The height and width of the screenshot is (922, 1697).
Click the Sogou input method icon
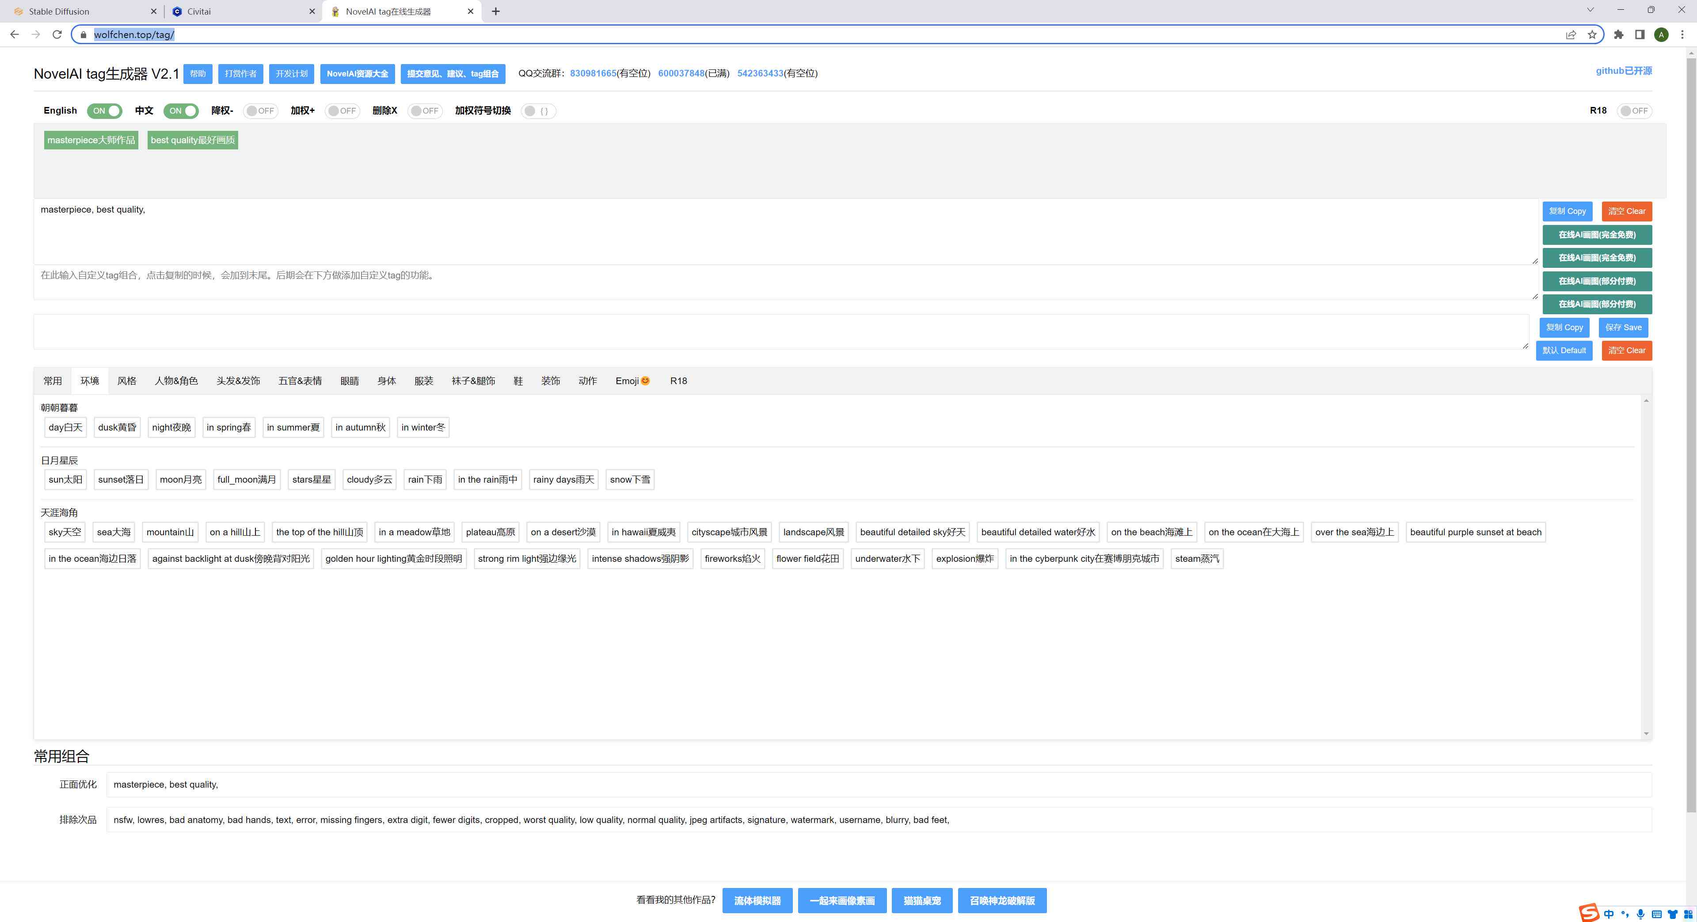[x=1590, y=913]
